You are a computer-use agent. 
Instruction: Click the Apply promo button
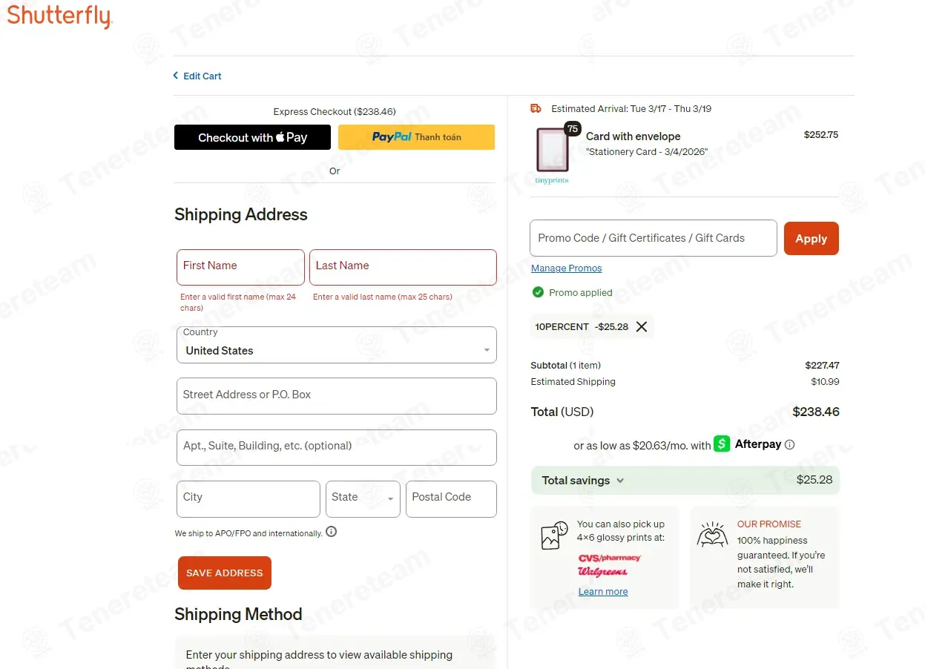[811, 239]
